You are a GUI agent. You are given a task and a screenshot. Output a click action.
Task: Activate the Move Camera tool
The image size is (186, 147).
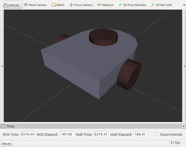[35, 5]
